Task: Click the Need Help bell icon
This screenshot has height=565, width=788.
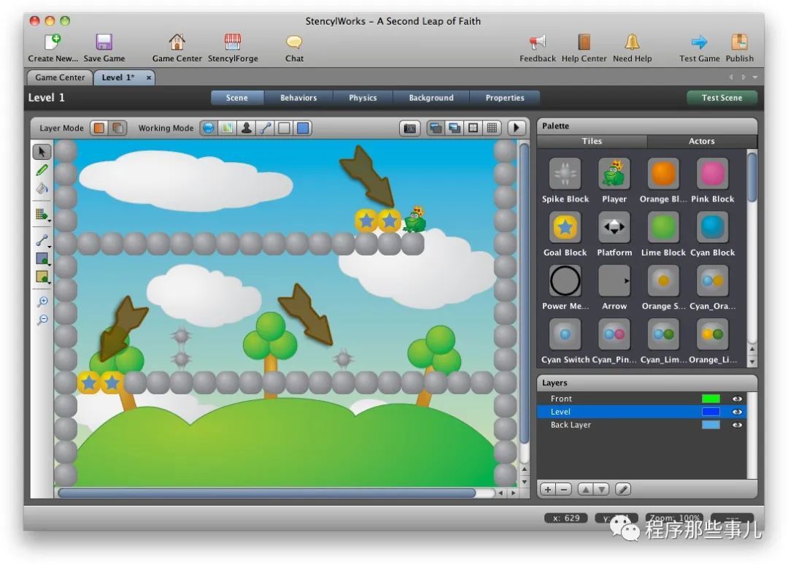Action: pyautogui.click(x=632, y=42)
